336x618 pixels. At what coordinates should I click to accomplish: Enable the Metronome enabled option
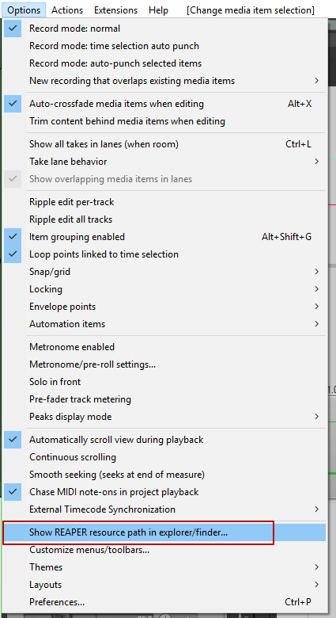164,347
